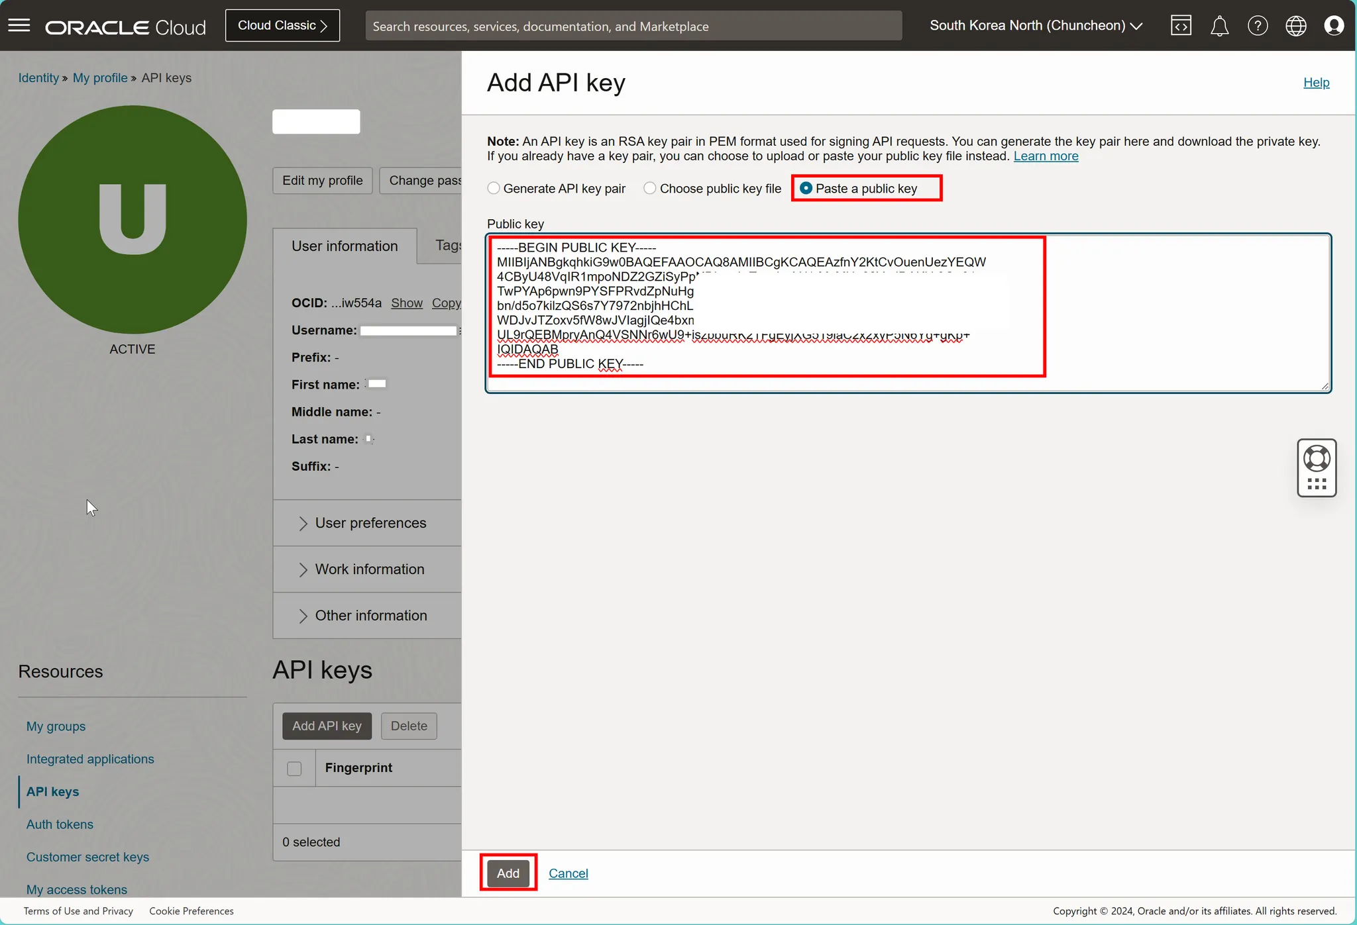Open the notifications bell

click(1219, 26)
